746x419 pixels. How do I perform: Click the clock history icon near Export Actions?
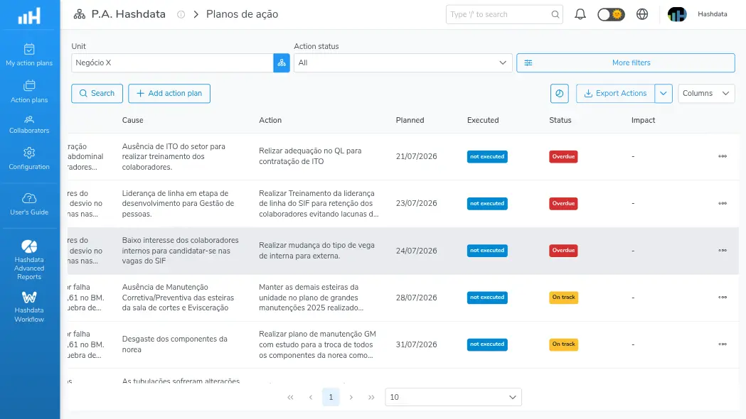coord(560,94)
